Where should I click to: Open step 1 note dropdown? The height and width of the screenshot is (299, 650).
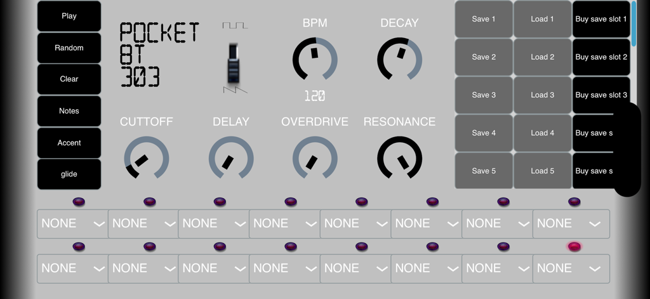(72, 224)
